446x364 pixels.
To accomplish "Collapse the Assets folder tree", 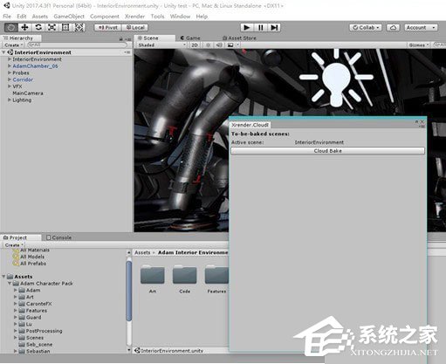I will (3, 277).
